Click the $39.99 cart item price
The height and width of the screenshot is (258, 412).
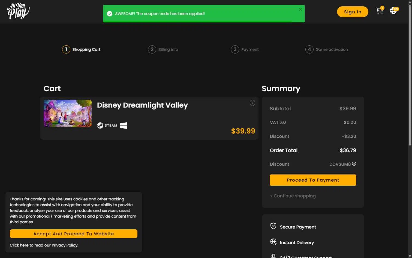pos(243,131)
